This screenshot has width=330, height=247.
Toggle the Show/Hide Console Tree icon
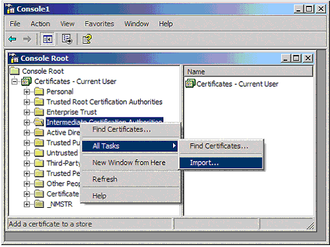(x=48, y=39)
